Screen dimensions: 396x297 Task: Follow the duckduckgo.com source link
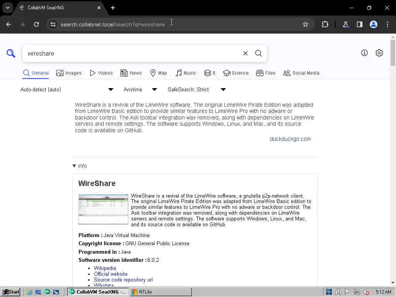point(290,139)
